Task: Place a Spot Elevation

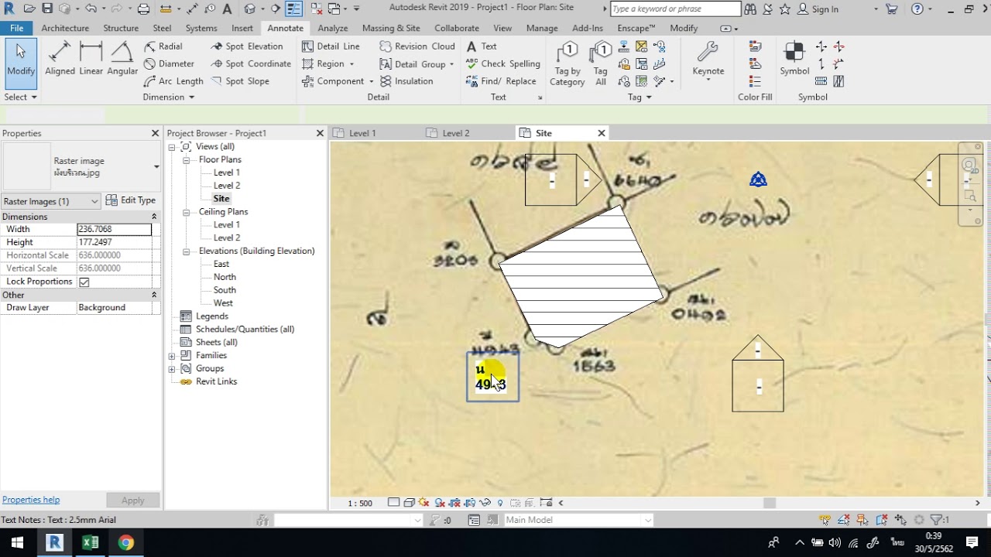Action: (246, 46)
